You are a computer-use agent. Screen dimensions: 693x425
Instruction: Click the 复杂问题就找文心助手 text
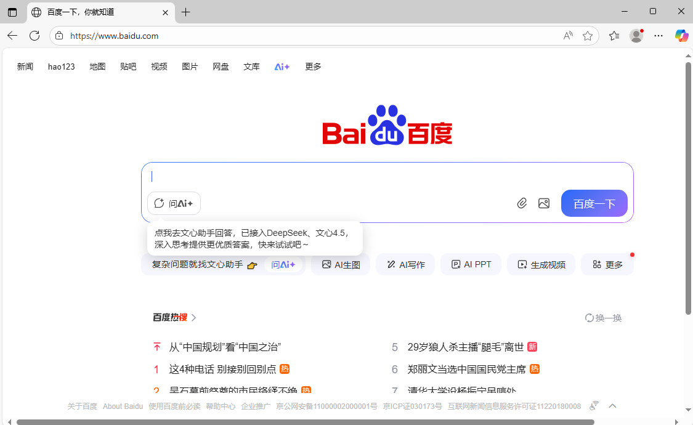pos(197,265)
